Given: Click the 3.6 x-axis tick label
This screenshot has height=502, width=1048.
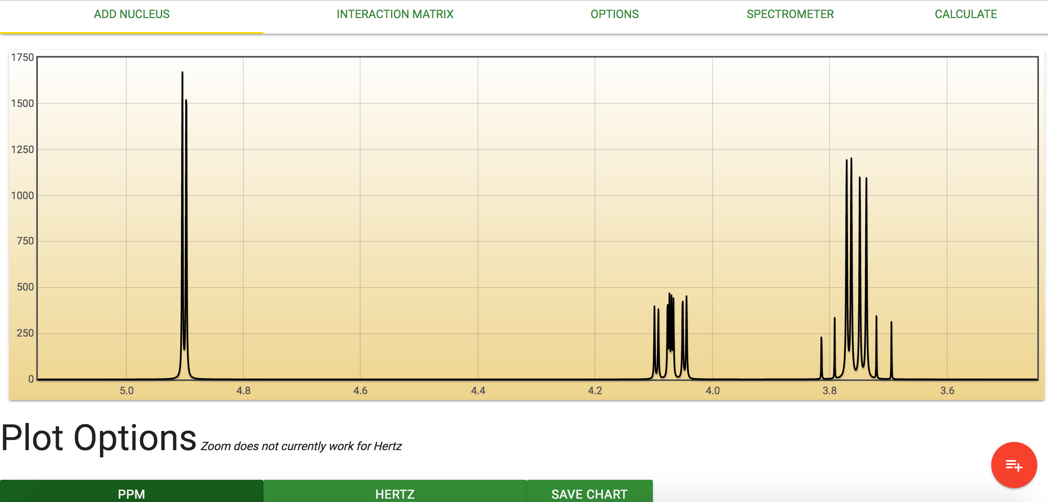Looking at the screenshot, I should (947, 390).
